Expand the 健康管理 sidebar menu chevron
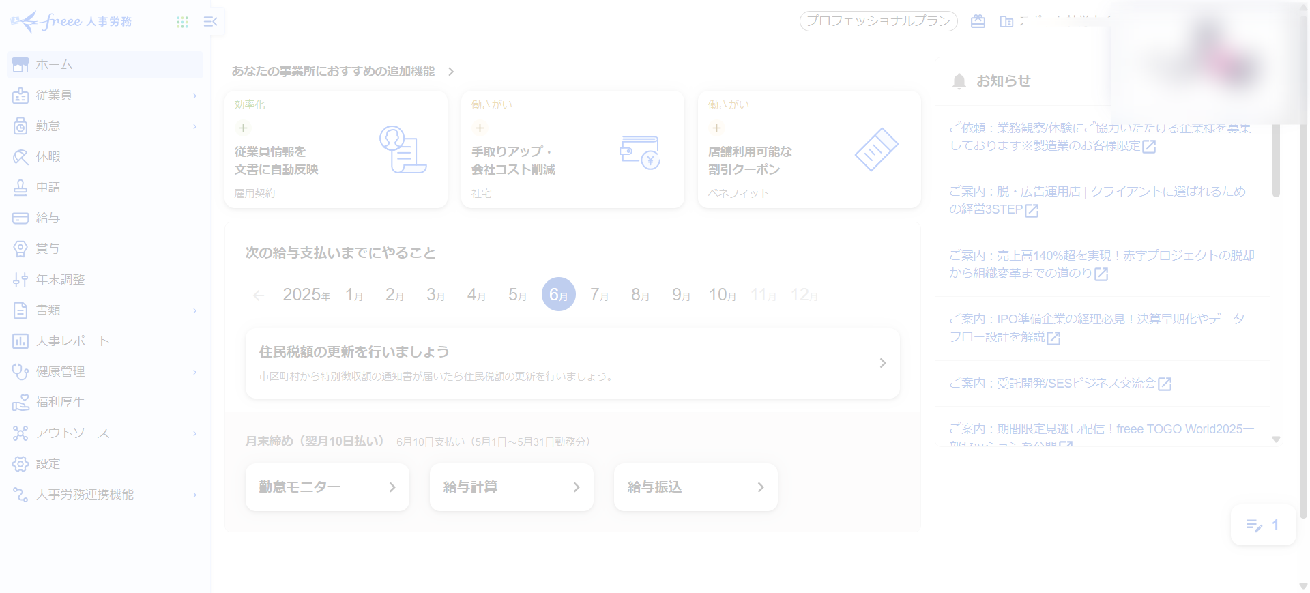 pyautogui.click(x=194, y=372)
